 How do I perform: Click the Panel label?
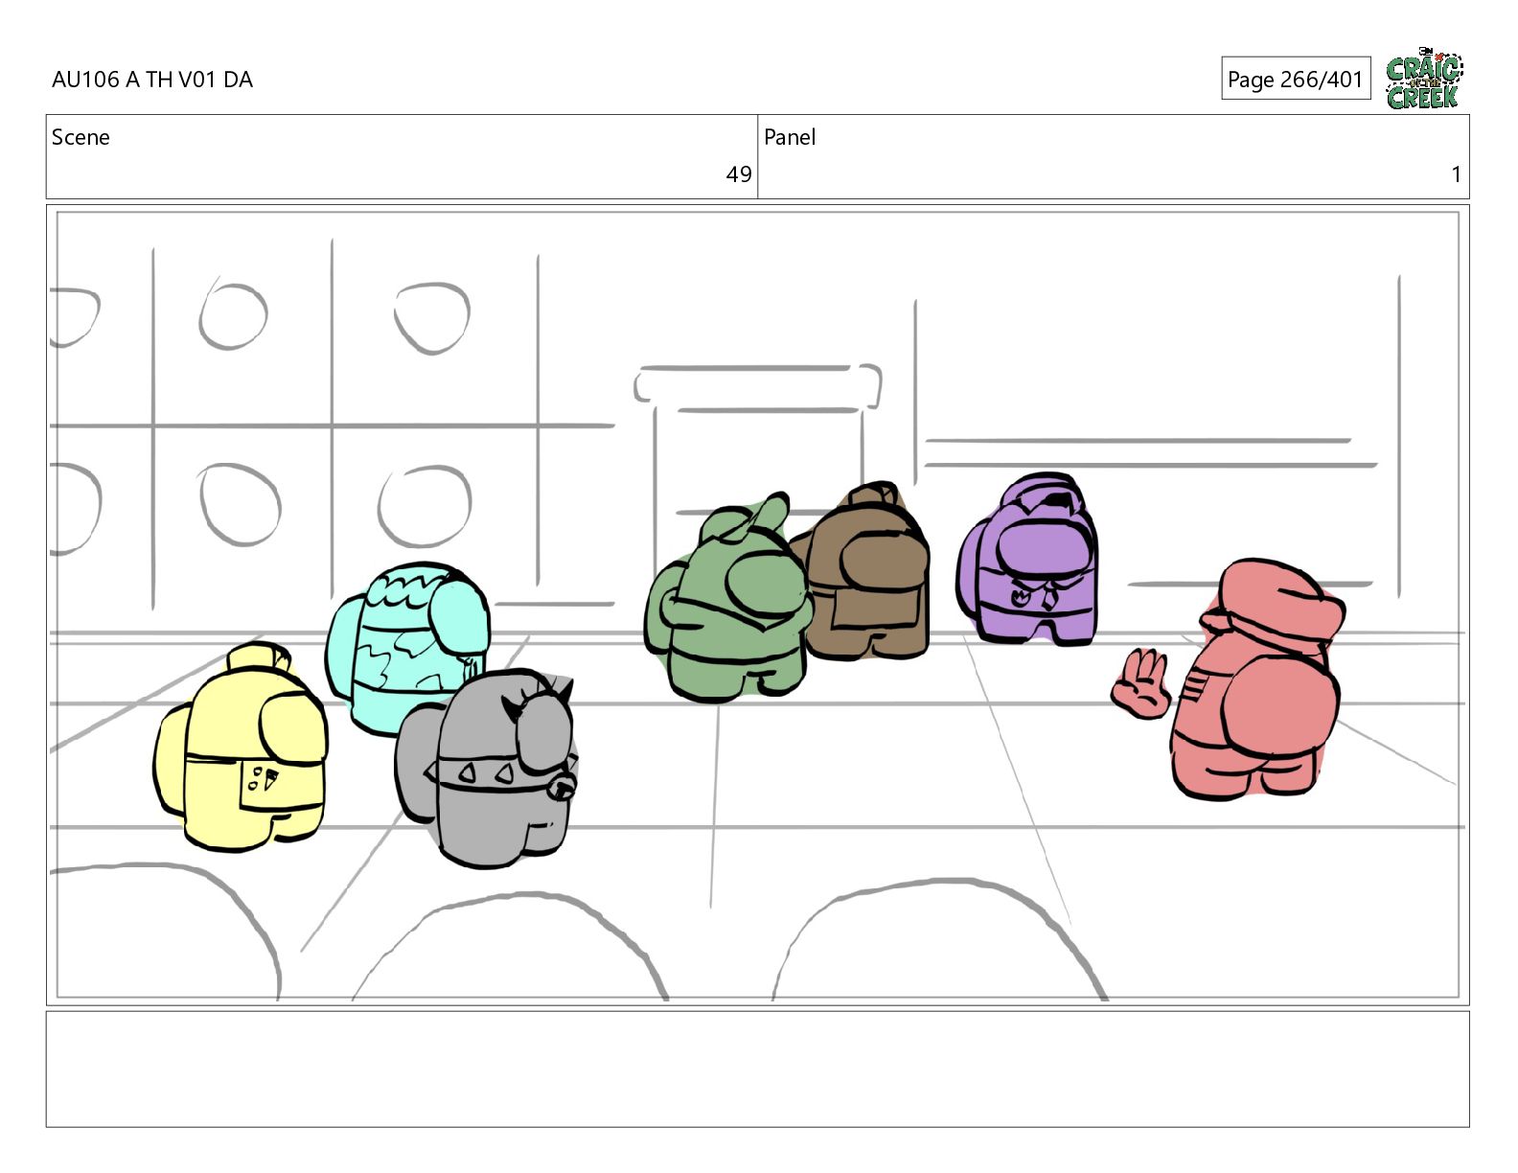coord(790,137)
